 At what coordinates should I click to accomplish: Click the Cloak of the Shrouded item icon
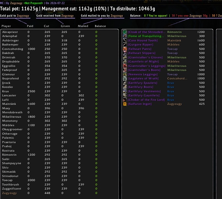click(x=125, y=32)
